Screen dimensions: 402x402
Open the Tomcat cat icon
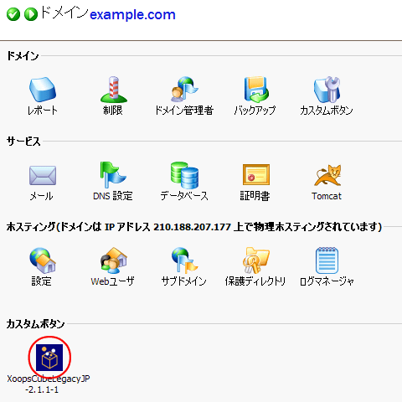pyautogui.click(x=327, y=175)
